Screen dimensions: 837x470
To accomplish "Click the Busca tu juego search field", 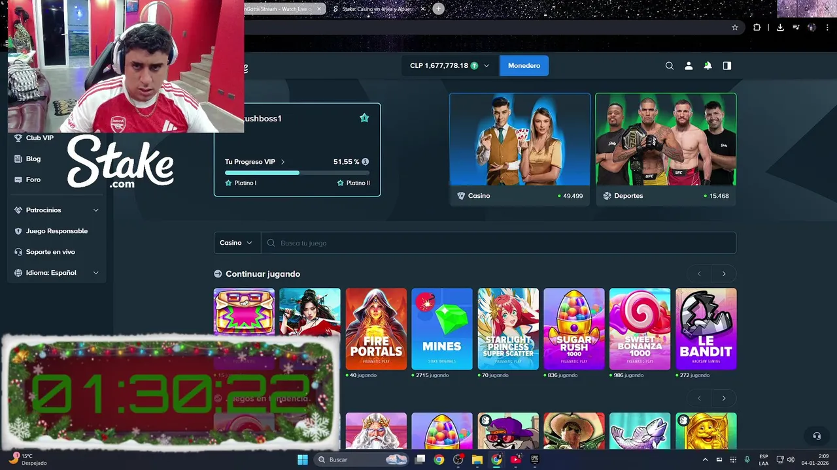I will click(498, 243).
